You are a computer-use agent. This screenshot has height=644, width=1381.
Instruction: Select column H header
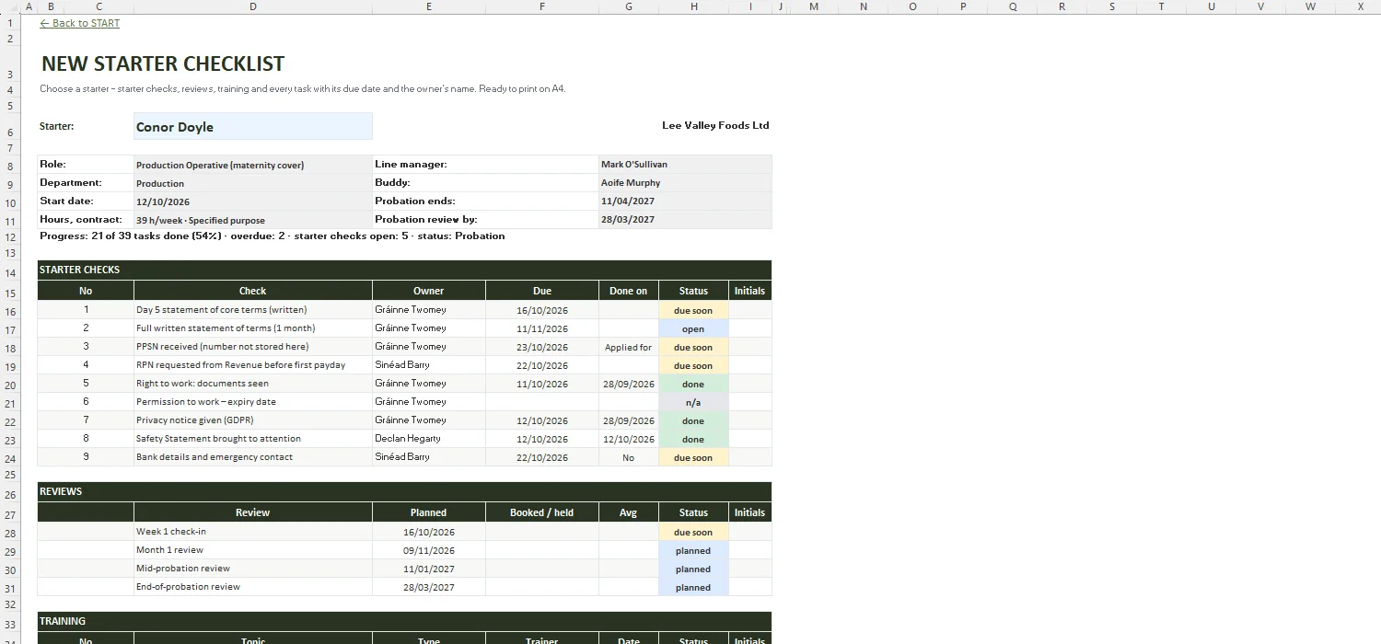pos(693,6)
